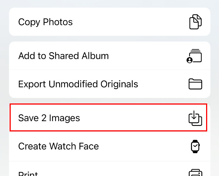Tap the person badge on shared album icon

click(190, 60)
